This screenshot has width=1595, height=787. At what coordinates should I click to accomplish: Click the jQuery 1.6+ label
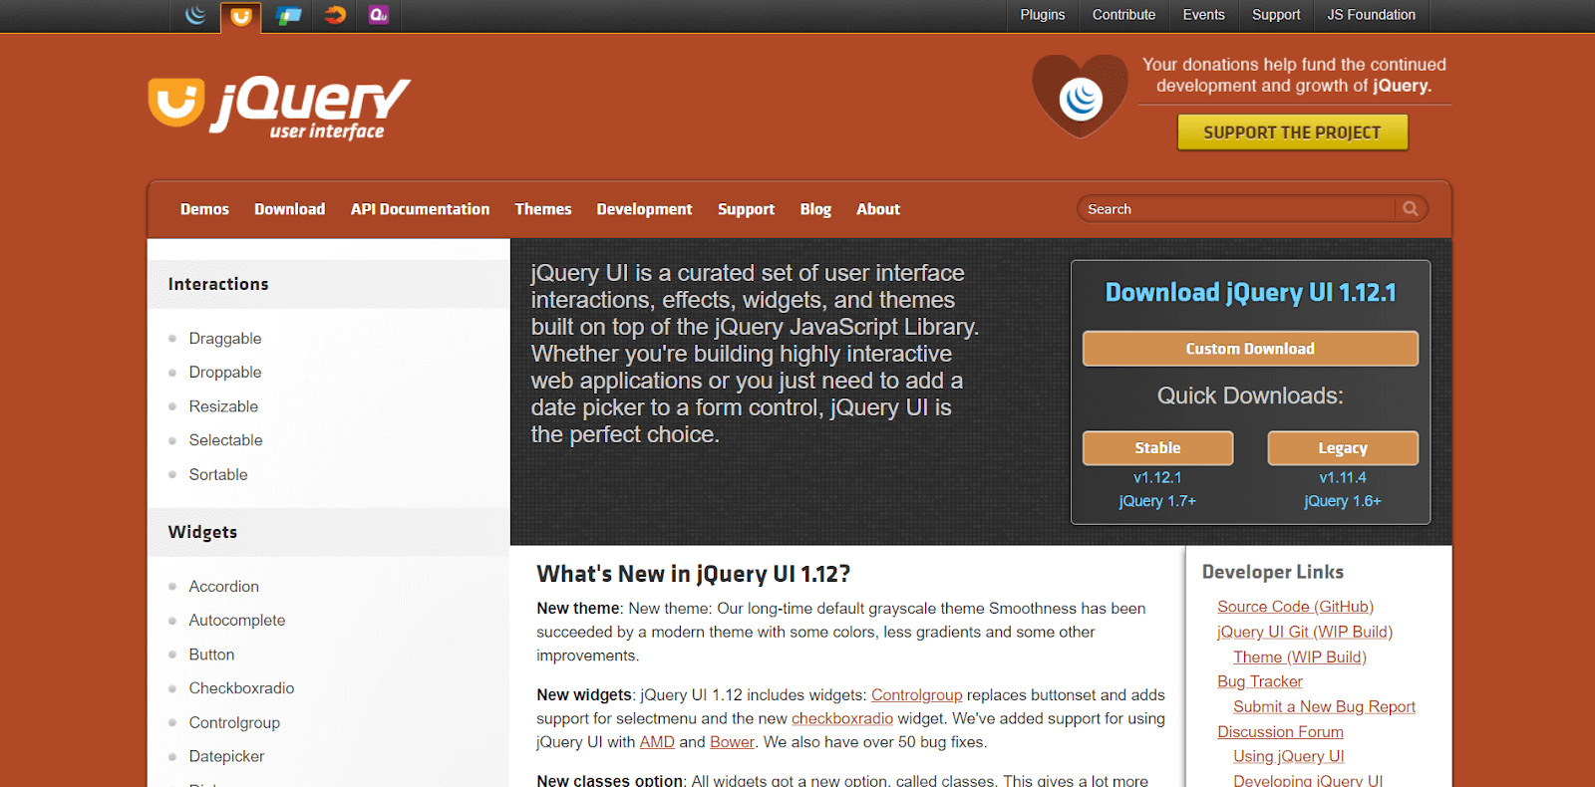[x=1343, y=501]
